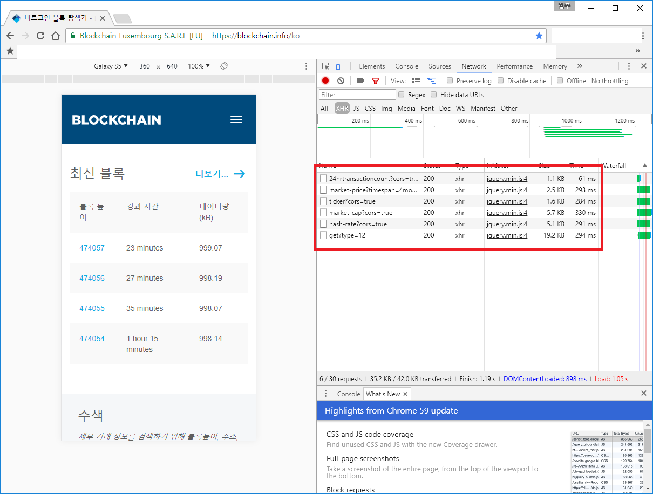The height and width of the screenshot is (494, 653).
Task: Click the address bar URL
Action: (255, 36)
